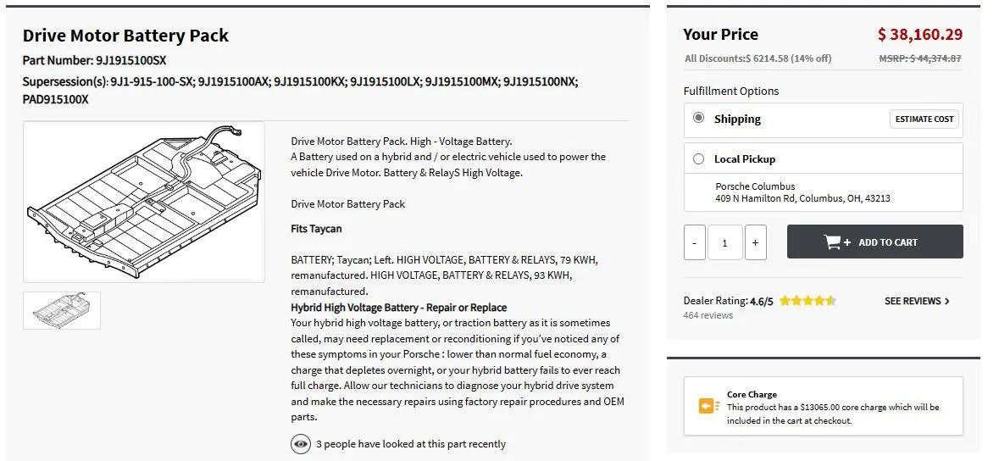999x461 pixels.
Task: Add the battery pack to cart
Action: 874,242
